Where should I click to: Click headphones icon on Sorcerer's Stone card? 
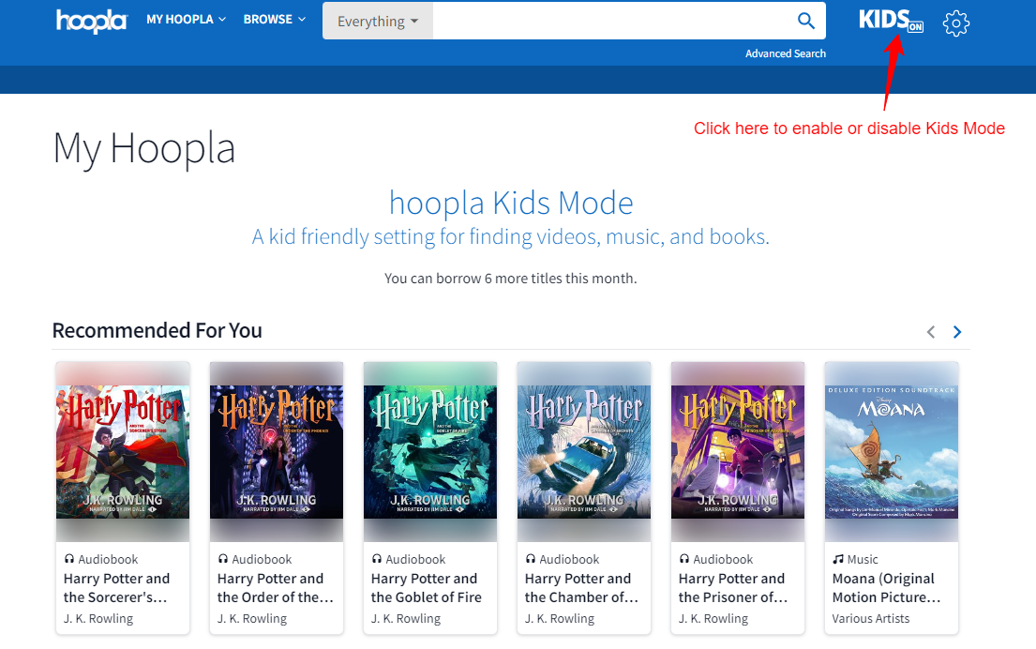(x=69, y=559)
